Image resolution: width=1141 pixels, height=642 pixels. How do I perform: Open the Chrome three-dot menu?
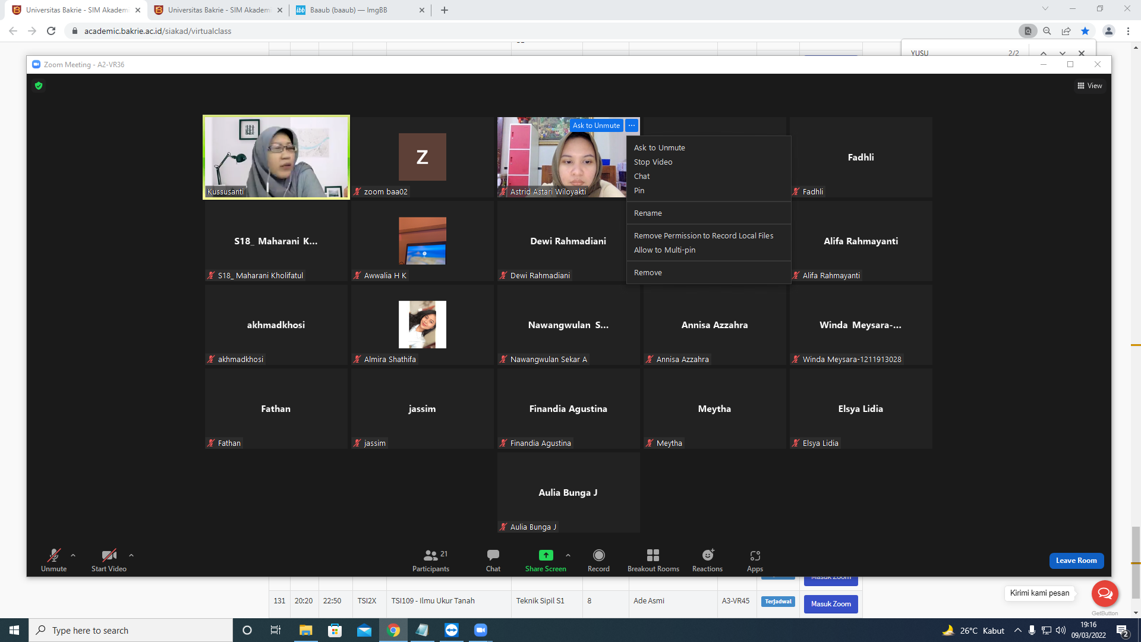pyautogui.click(x=1128, y=31)
